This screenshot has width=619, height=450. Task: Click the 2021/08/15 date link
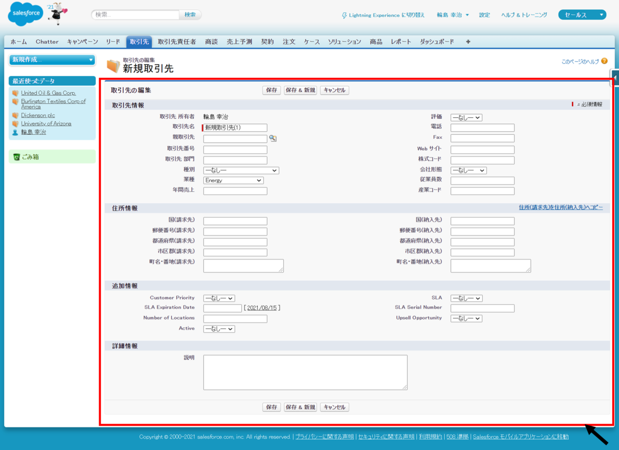[262, 308]
